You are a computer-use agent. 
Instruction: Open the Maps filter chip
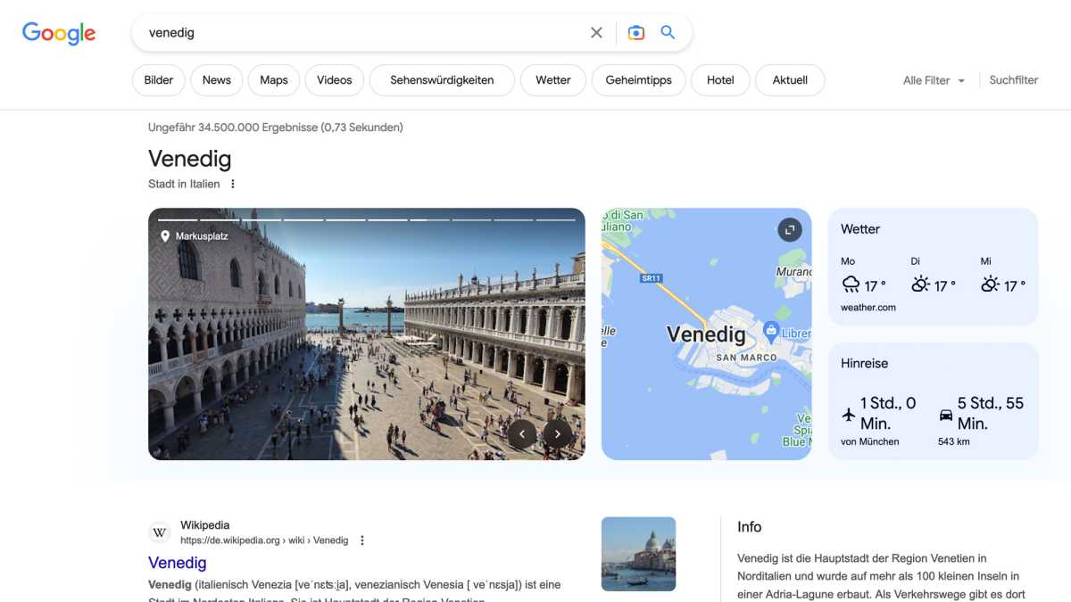(x=274, y=80)
